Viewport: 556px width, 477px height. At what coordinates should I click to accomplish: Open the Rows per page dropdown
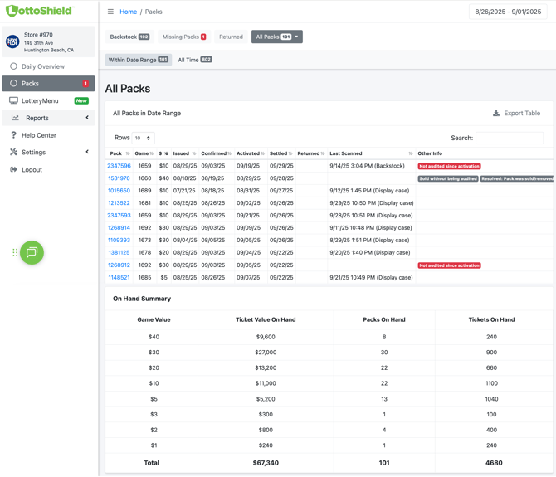(144, 138)
